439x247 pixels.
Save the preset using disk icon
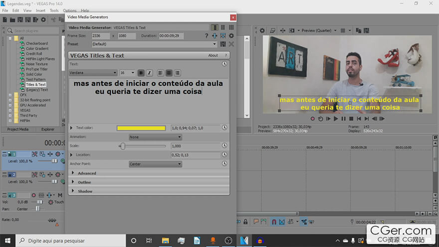223,44
